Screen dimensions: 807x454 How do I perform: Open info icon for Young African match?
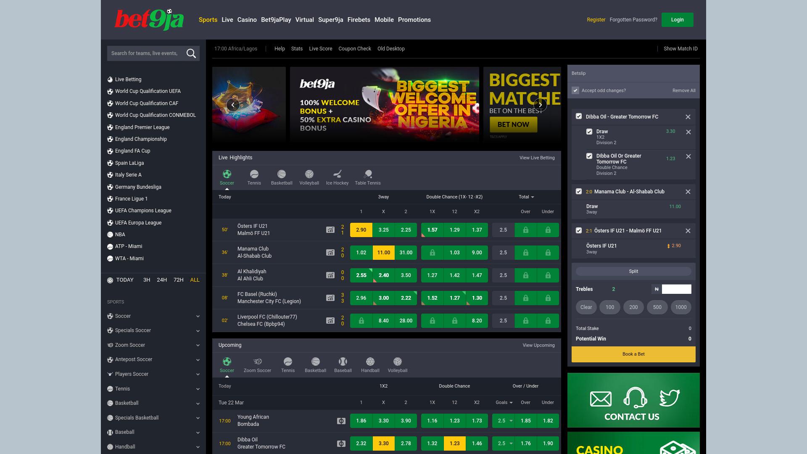(x=341, y=421)
